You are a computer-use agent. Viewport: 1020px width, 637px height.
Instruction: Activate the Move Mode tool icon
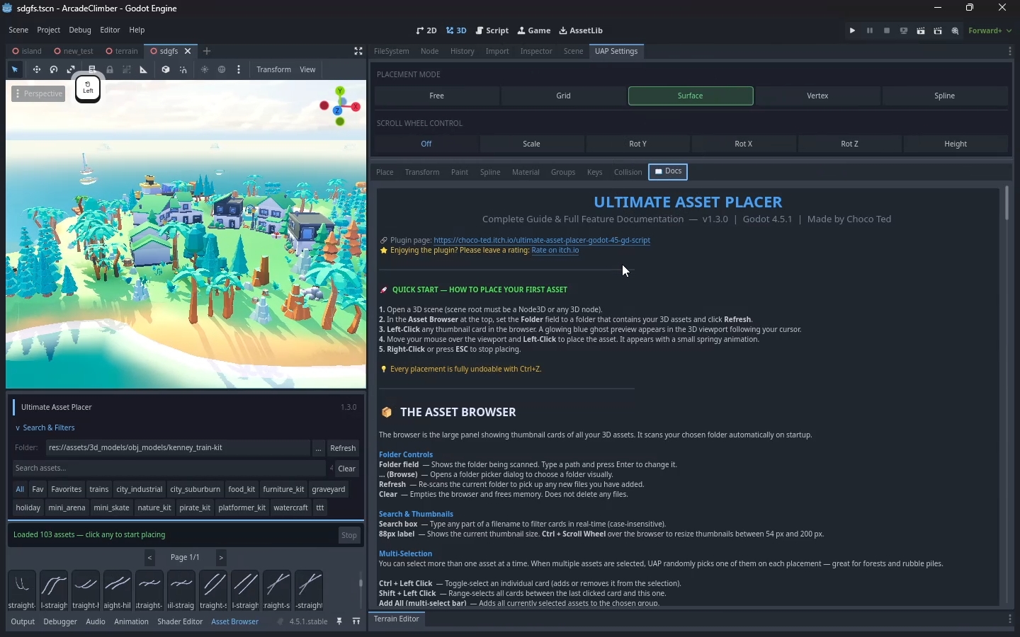pos(37,70)
